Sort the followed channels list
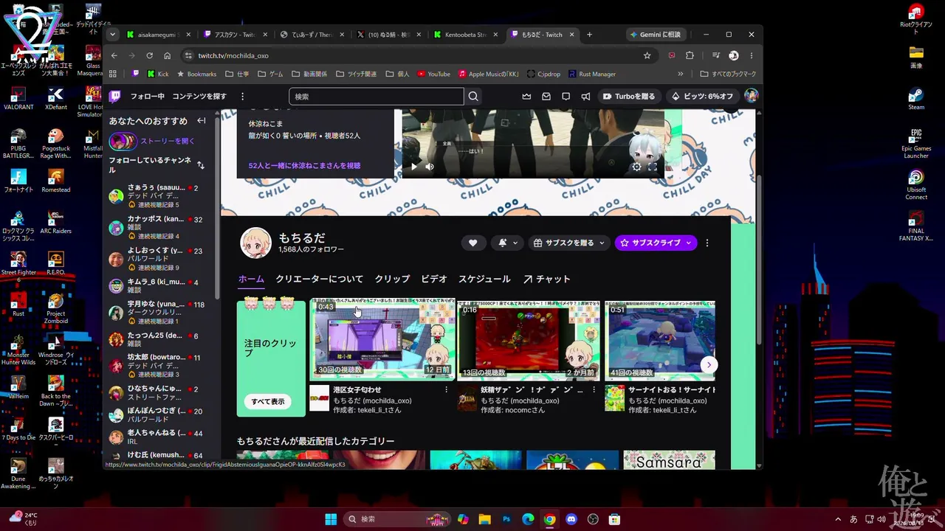This screenshot has height=531, width=945. click(201, 165)
